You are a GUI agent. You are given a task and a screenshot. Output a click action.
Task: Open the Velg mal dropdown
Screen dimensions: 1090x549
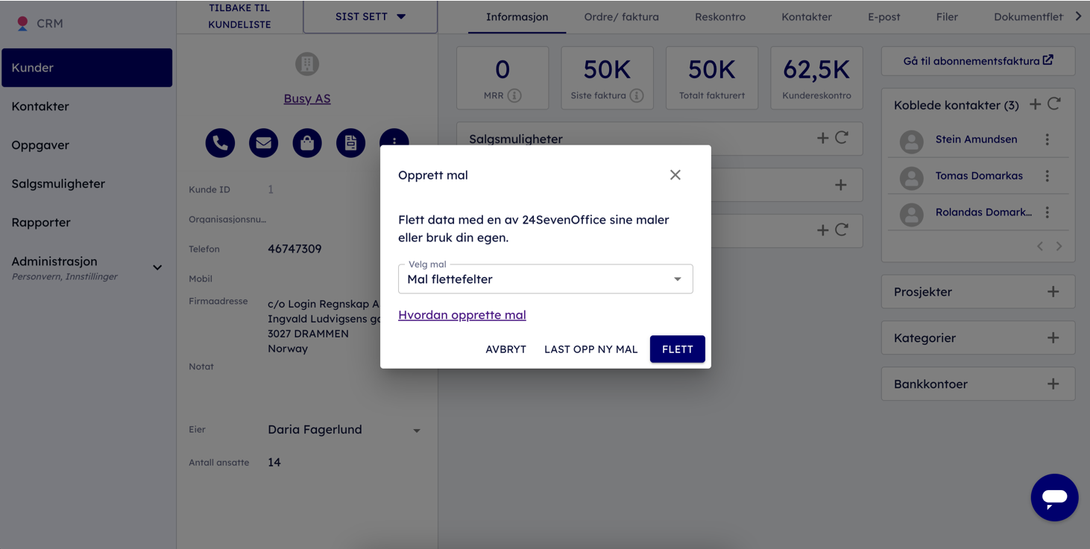coord(545,279)
